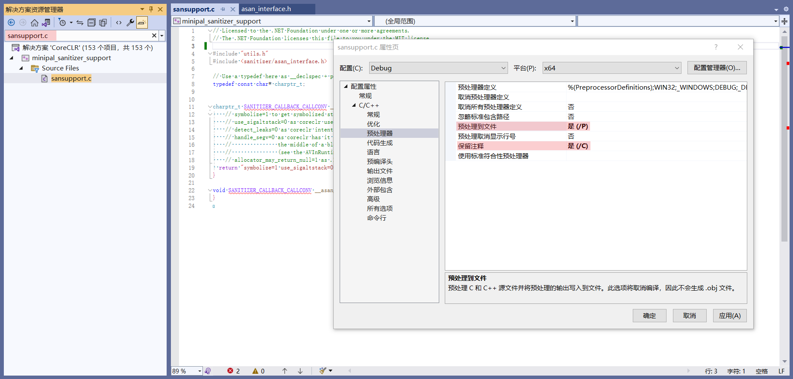Select top-level 常规 under 配置属性
This screenshot has height=379, width=793.
pyautogui.click(x=365, y=96)
